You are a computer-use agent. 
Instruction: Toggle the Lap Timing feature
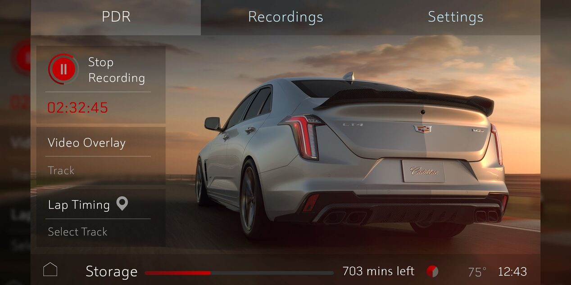point(79,205)
